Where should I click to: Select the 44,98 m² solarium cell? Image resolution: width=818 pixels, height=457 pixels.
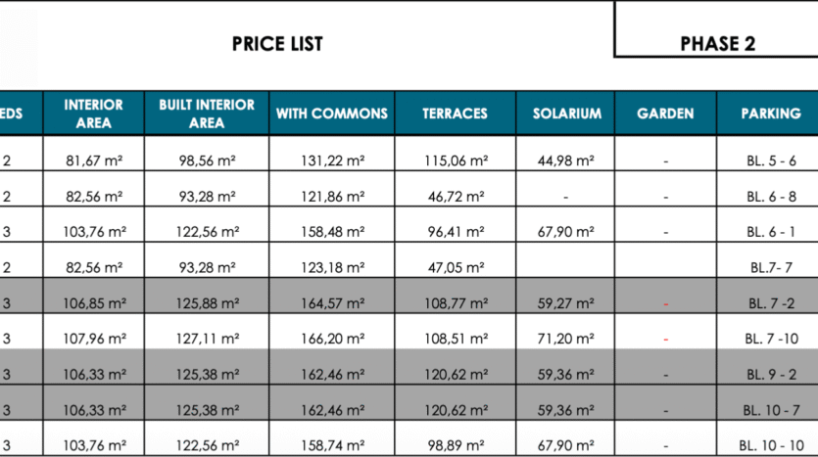(566, 154)
